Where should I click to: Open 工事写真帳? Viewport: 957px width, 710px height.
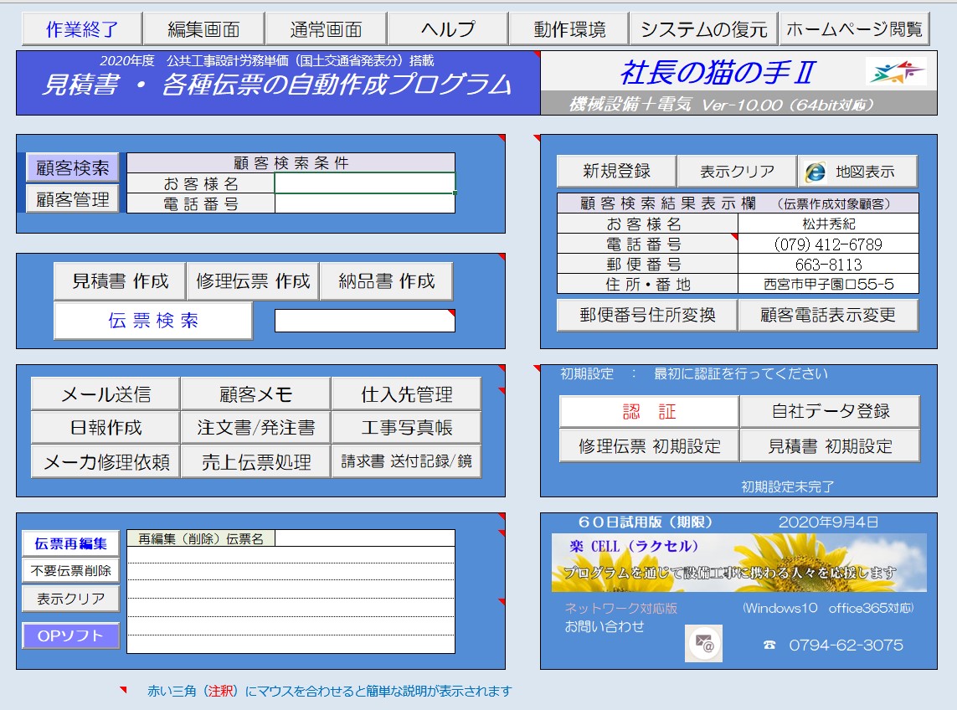click(406, 427)
